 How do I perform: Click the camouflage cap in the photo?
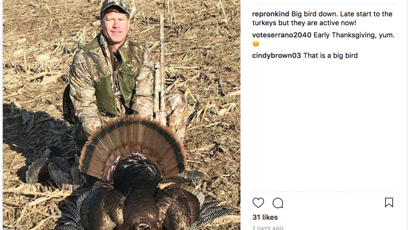115,8
